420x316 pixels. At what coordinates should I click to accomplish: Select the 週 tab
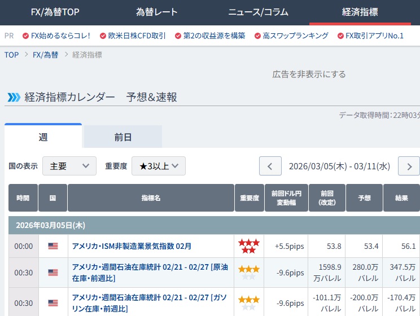(43, 137)
